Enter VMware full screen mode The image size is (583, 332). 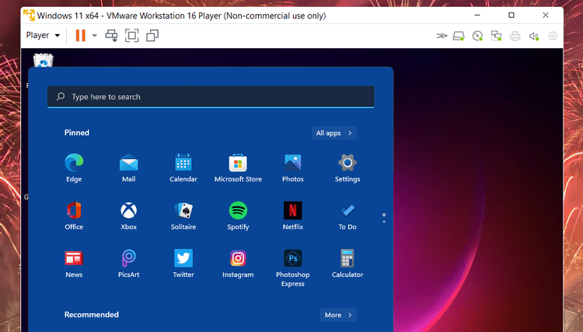pyautogui.click(x=131, y=36)
